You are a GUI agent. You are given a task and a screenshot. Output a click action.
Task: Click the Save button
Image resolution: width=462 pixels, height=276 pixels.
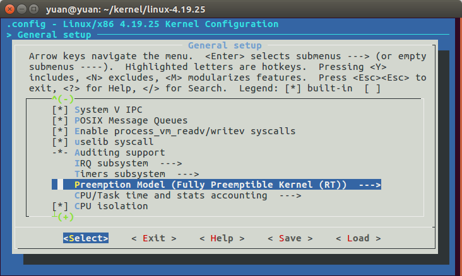(x=290, y=238)
